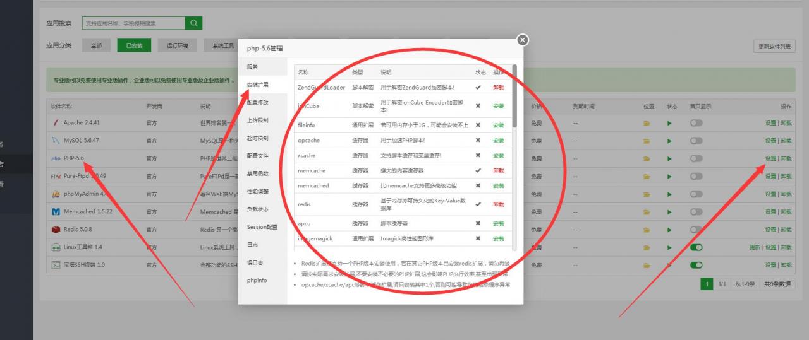This screenshot has height=340, width=809.
Task: Open phpinfo in php dialog sidebar
Action: [262, 280]
